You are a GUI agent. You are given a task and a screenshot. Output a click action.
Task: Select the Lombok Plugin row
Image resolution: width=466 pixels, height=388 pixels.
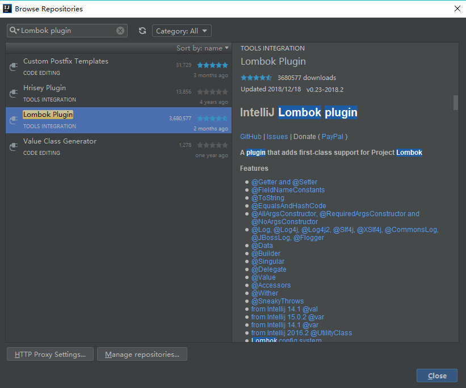pos(119,120)
